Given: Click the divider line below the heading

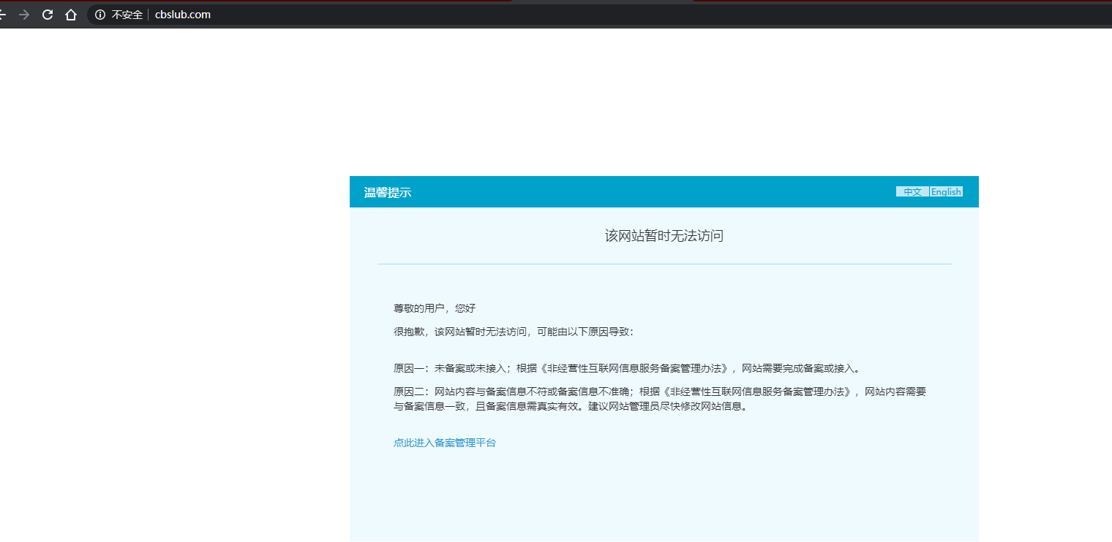Looking at the screenshot, I should pyautogui.click(x=664, y=264).
